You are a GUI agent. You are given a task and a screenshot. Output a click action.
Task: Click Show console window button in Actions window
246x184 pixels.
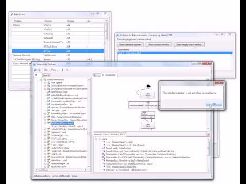click(x=158, y=45)
